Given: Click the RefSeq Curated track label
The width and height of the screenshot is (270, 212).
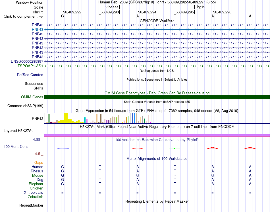Looking at the screenshot, I should click(x=30, y=75).
